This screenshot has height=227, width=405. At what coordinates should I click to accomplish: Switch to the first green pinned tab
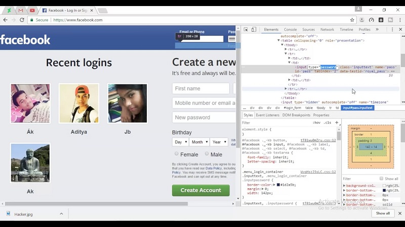tap(9, 10)
